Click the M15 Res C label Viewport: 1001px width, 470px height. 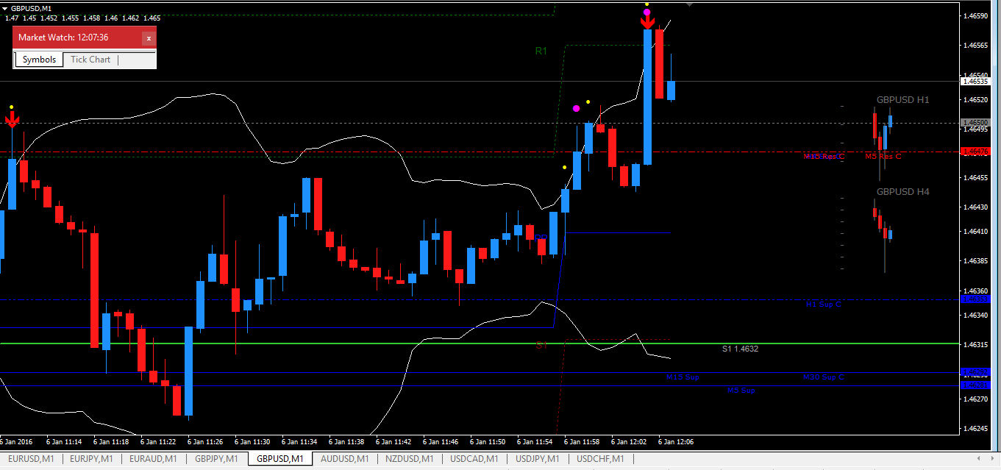click(824, 157)
